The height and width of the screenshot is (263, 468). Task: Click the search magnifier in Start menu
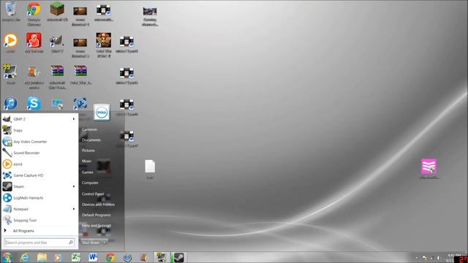click(x=71, y=243)
